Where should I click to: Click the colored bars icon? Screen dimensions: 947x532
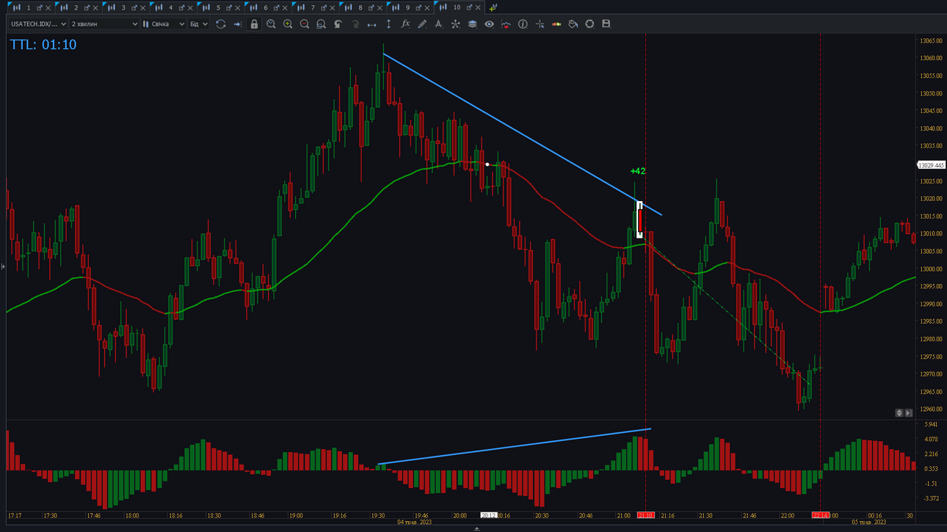(556, 24)
